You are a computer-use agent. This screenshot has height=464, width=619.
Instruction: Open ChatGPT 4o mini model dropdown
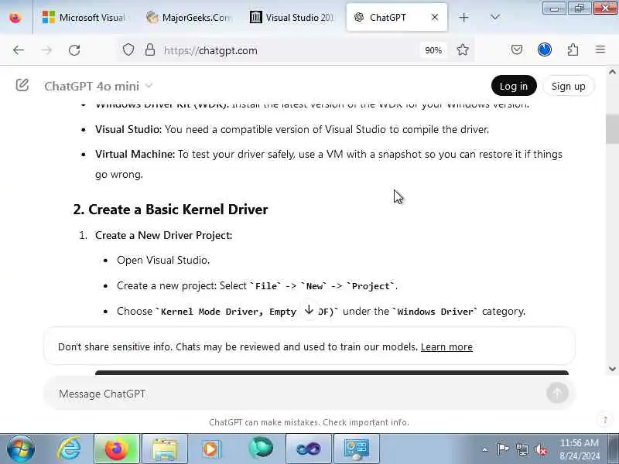tap(98, 86)
